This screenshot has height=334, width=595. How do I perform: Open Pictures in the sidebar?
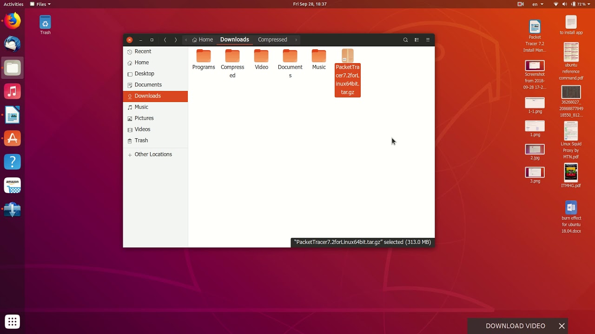155,118
